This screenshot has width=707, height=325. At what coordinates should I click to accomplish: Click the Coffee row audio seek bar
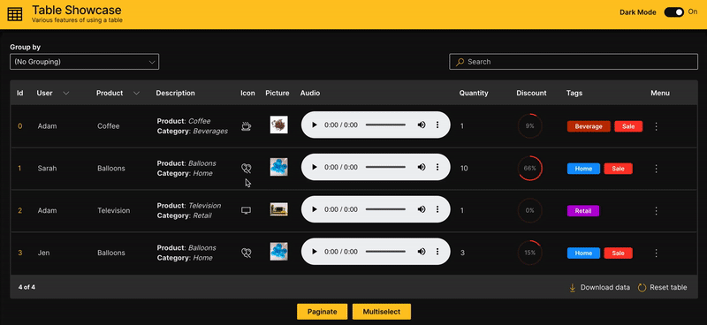(385, 125)
